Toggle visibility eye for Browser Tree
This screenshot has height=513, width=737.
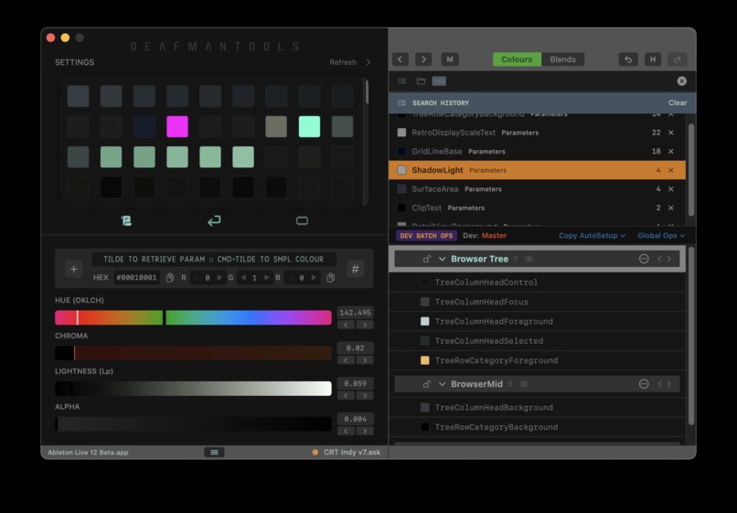(529, 259)
